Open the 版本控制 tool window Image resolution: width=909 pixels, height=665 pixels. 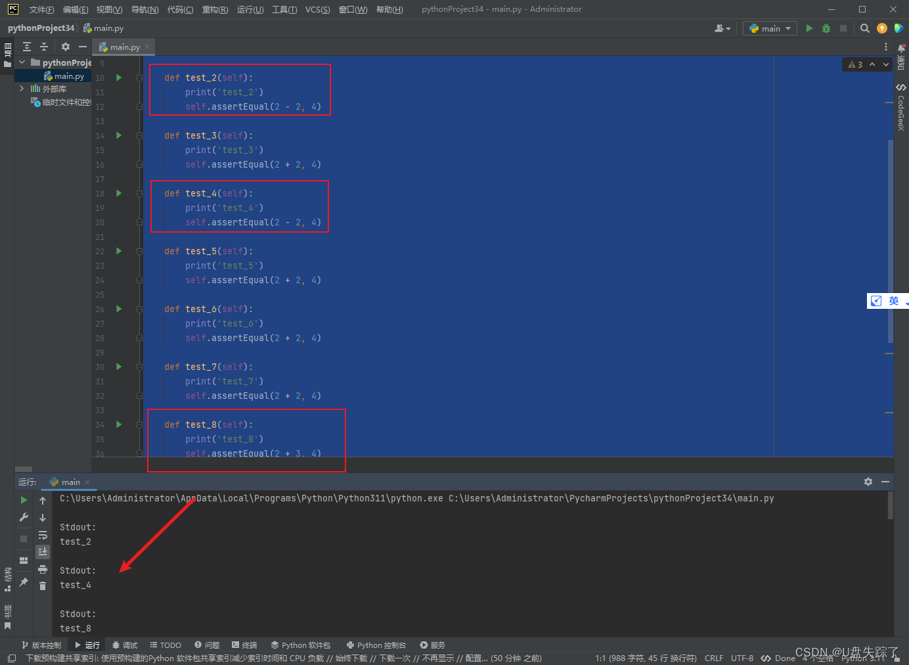coord(41,645)
